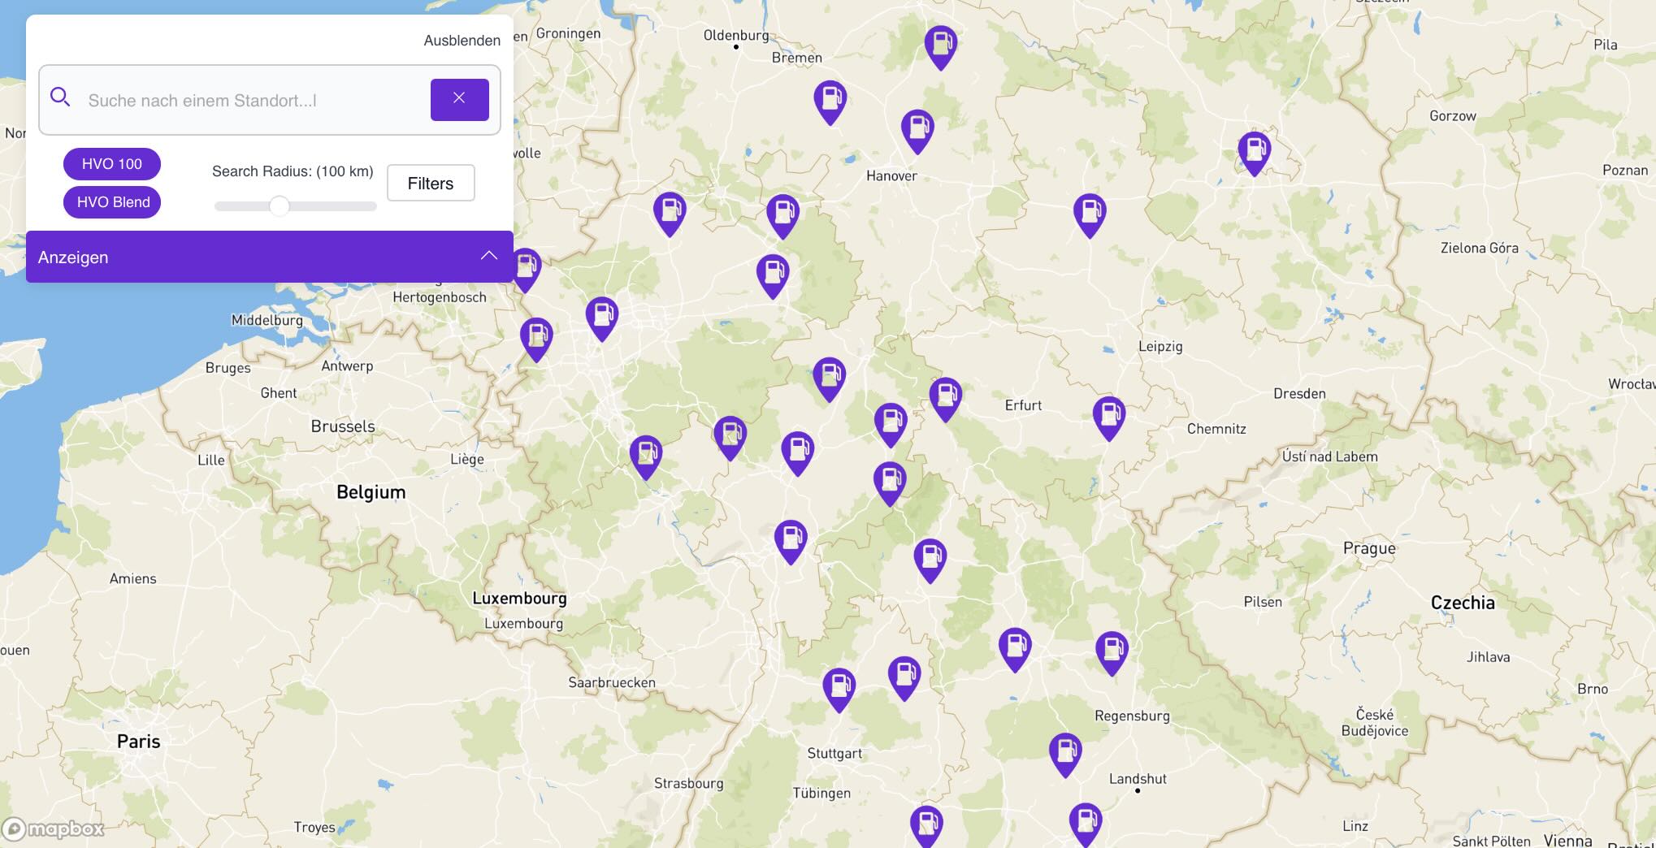Enable the HVO 100 pill filter
This screenshot has width=1656, height=848.
111,163
